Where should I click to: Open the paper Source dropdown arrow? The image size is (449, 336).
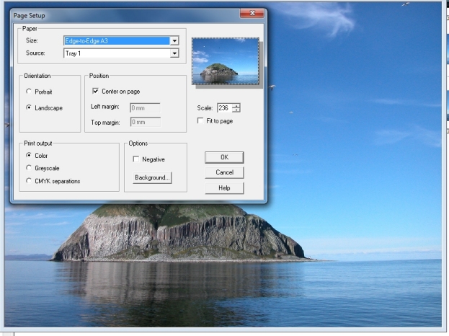174,53
